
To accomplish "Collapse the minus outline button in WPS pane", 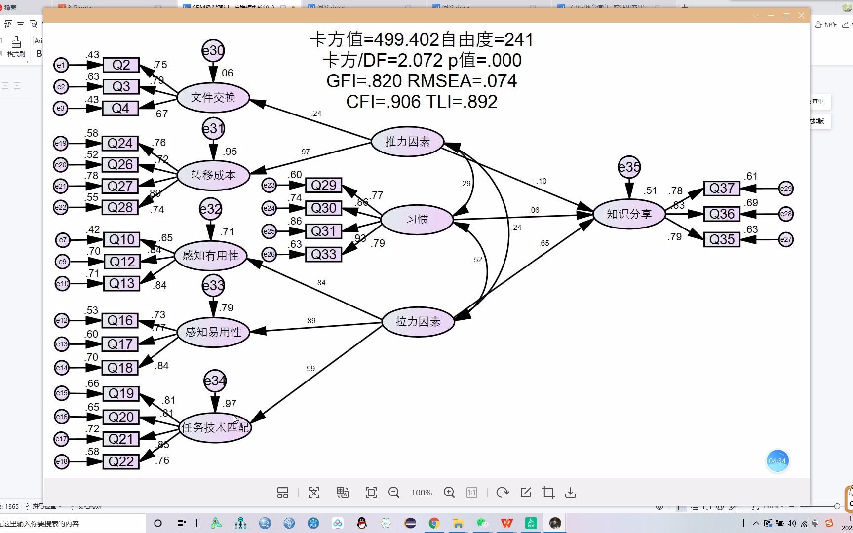I will (x=17, y=85).
